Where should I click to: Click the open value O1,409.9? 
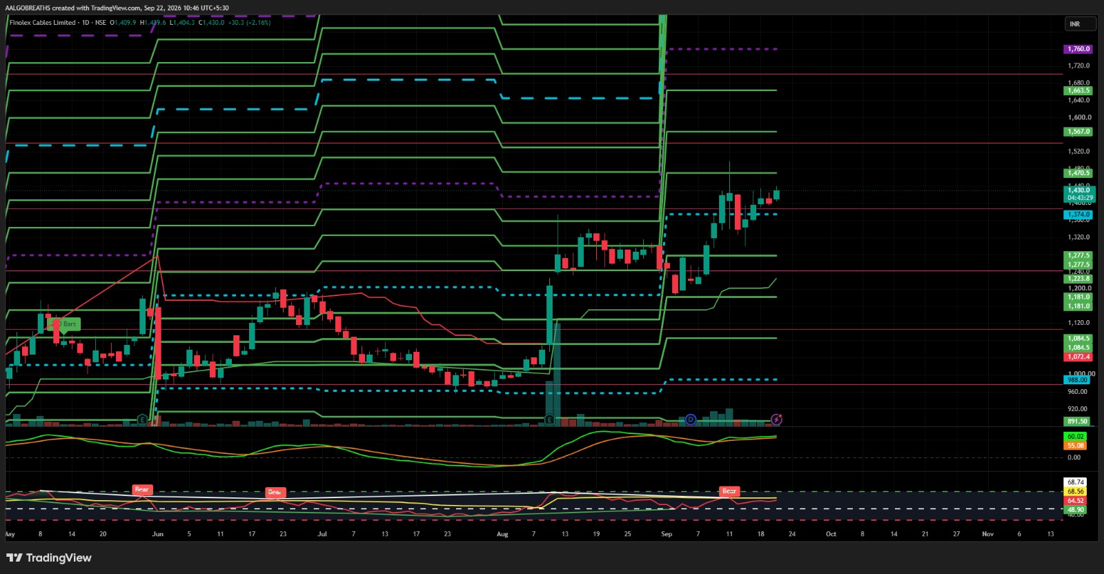click(x=124, y=23)
